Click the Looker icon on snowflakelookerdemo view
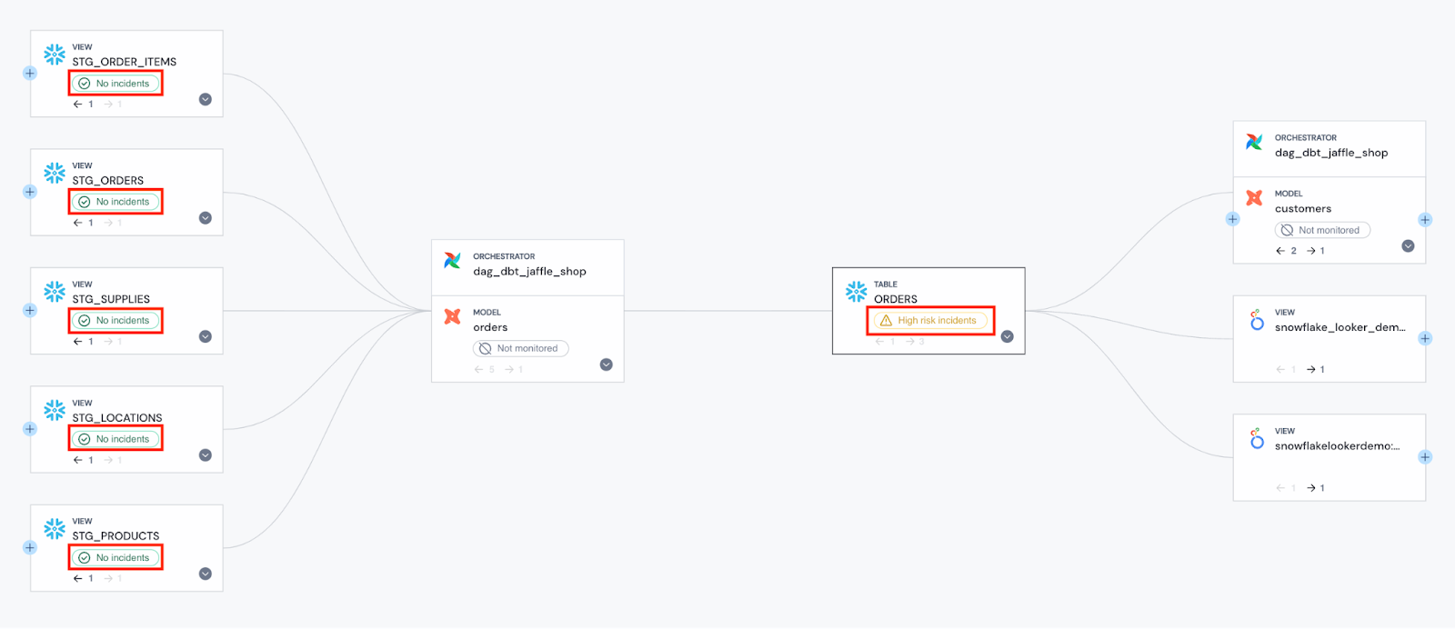The height and width of the screenshot is (629, 1455). click(x=1257, y=438)
